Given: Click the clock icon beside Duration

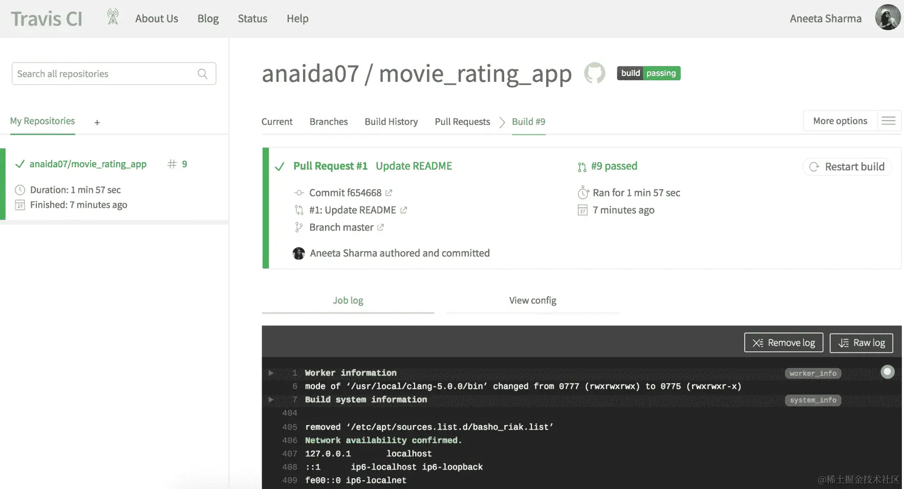Looking at the screenshot, I should pos(20,190).
